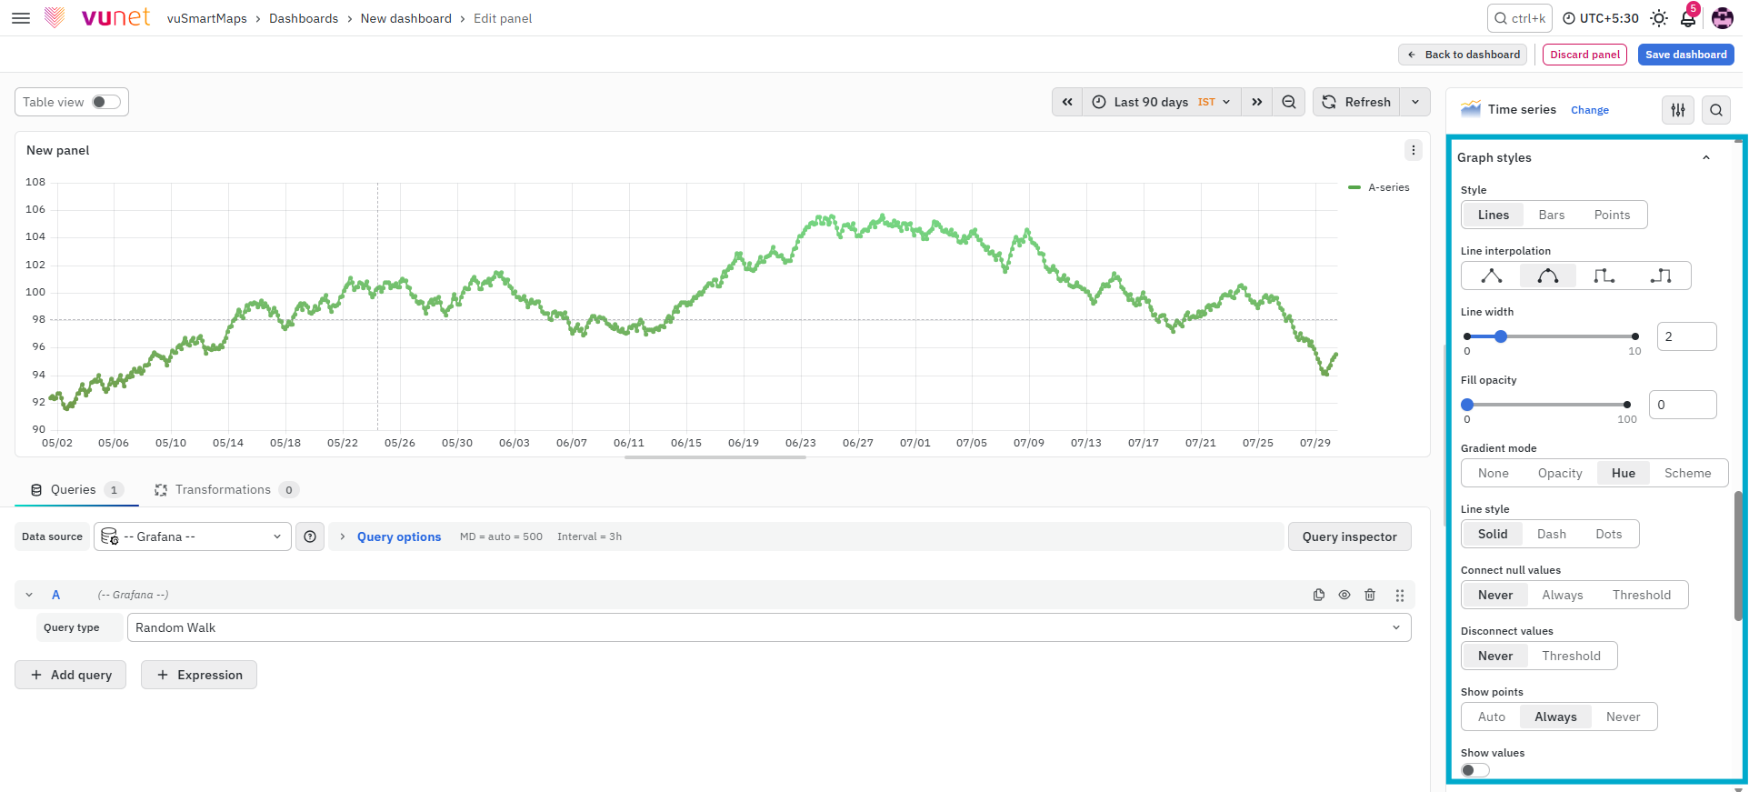Set gradient mode to Opacity
The image size is (1749, 792).
(x=1560, y=473)
